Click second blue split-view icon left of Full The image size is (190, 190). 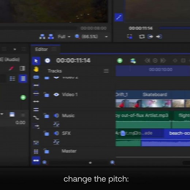click(51, 37)
